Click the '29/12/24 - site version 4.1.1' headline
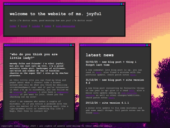Screen dimensions: 170x128 pos(107,103)
